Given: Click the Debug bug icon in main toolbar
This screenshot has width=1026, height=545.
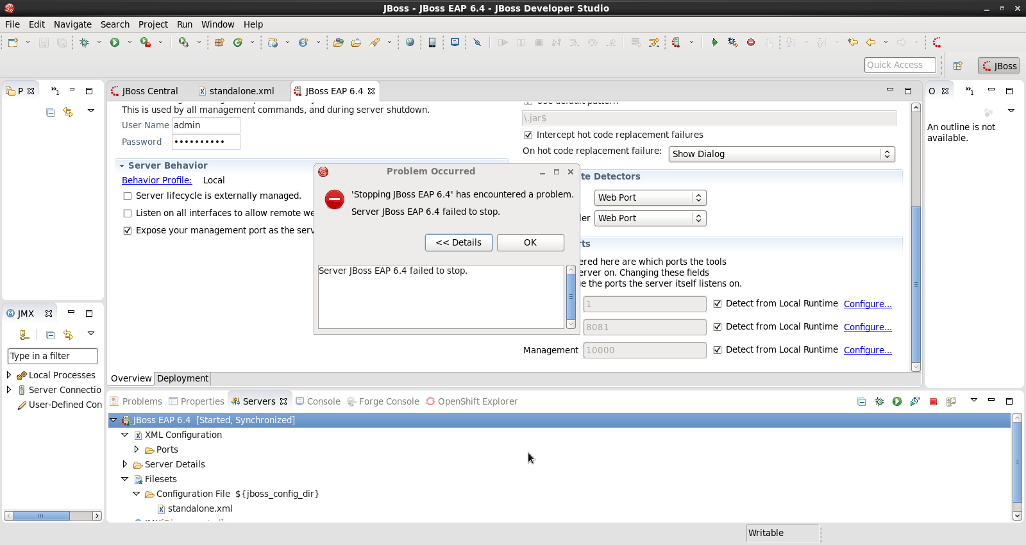Looking at the screenshot, I should click(x=84, y=42).
